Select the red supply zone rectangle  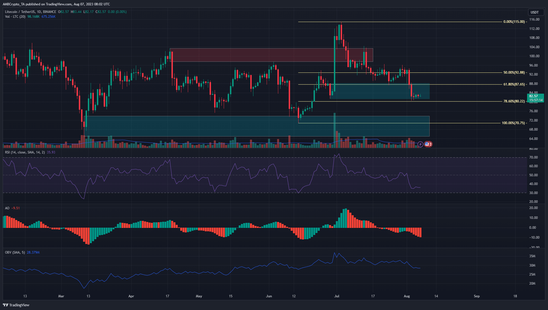[x=271, y=55]
